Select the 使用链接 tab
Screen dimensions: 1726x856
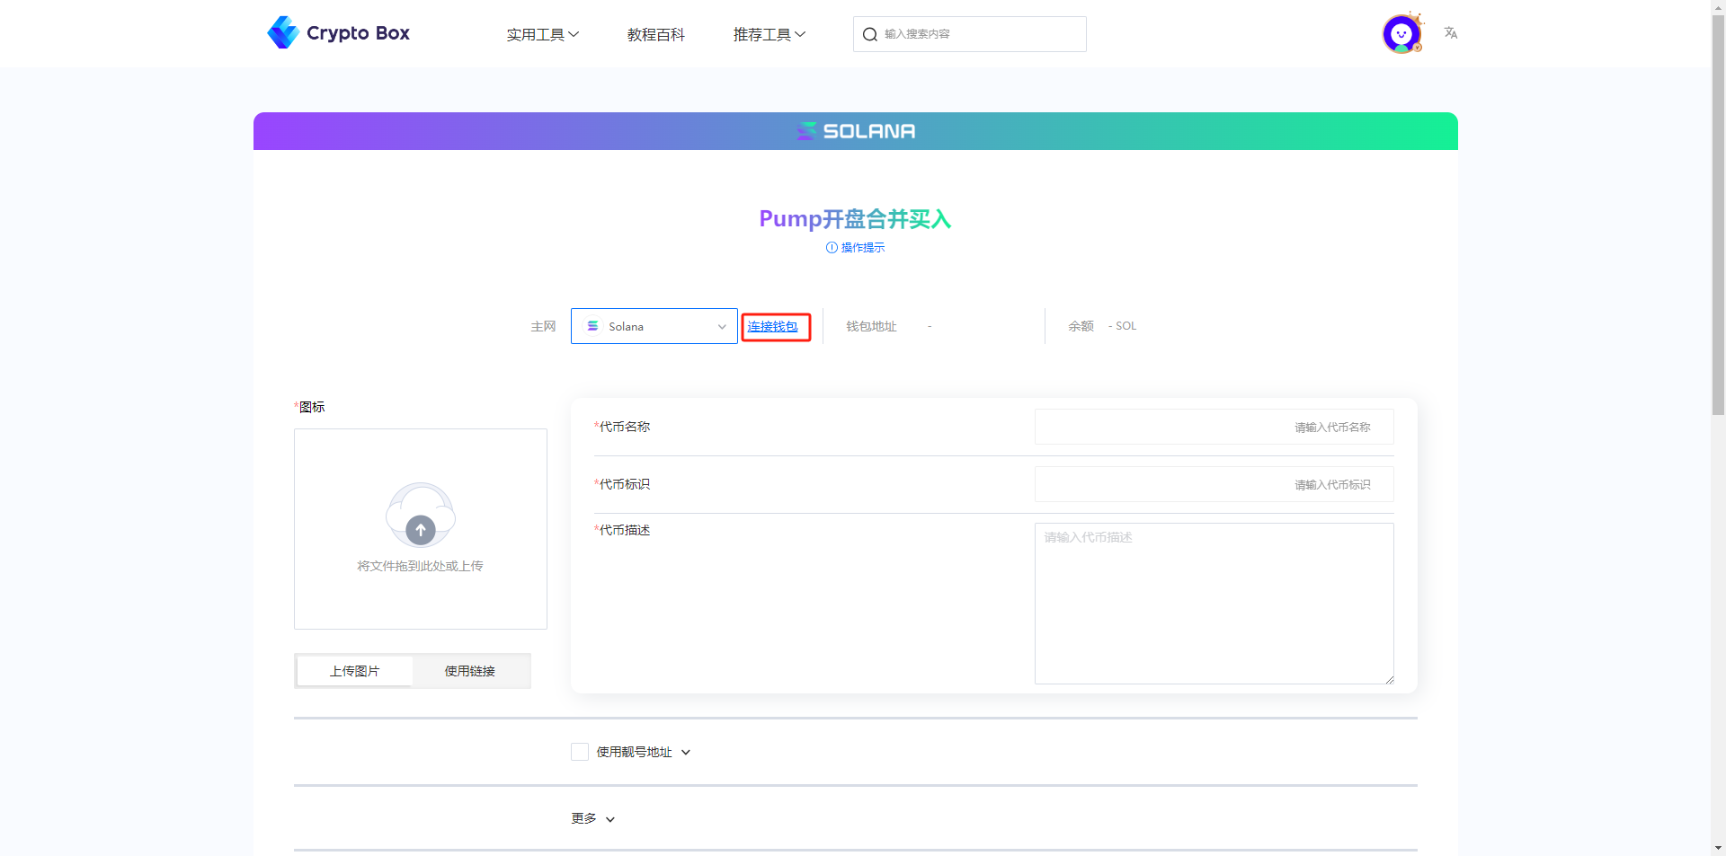[x=470, y=671]
